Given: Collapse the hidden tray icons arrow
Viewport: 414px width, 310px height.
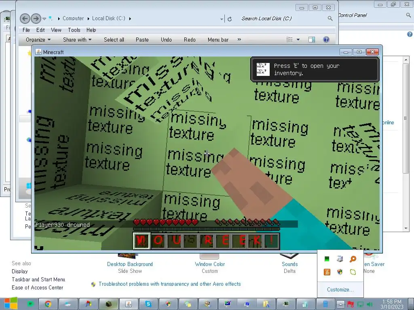Looking at the screenshot, I should point(340,304).
